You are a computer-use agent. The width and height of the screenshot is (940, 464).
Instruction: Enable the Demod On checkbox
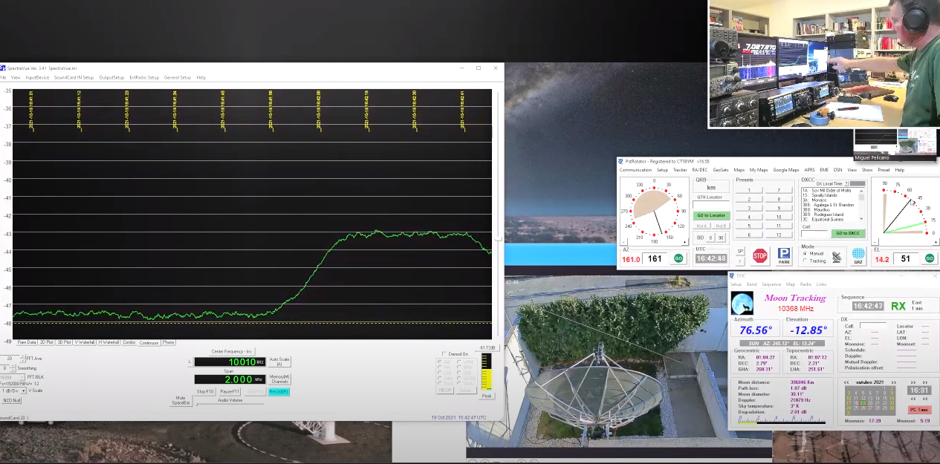point(444,354)
